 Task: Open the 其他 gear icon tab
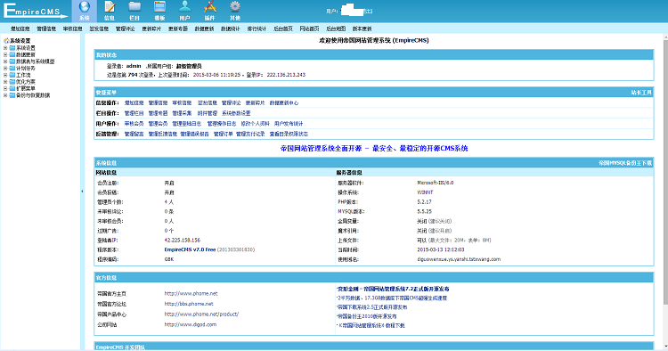235,11
